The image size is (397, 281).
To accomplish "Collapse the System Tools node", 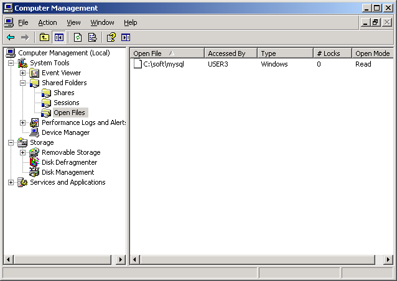I will point(11,63).
